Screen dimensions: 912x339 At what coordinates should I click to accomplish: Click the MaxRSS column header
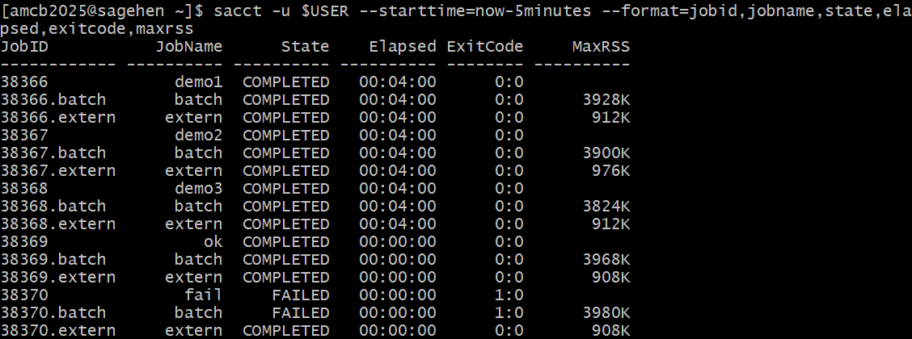click(x=601, y=47)
